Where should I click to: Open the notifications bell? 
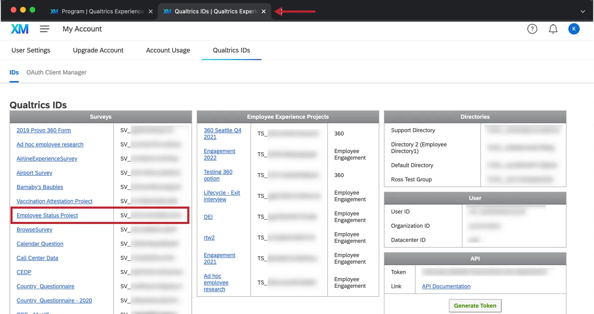click(x=553, y=29)
